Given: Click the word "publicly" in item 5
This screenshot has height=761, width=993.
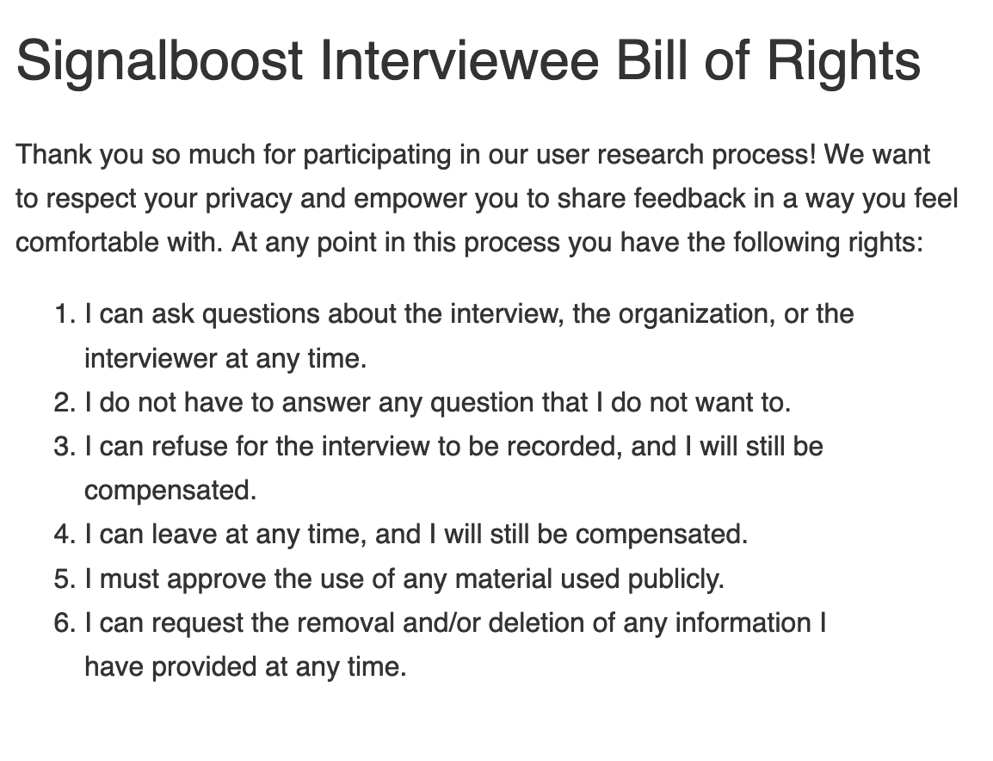Looking at the screenshot, I should 685,578.
